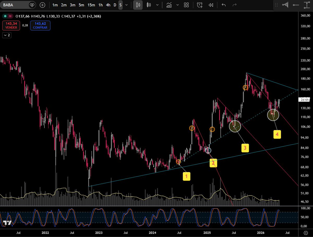Viewport: 313px width, 237px height.
Task: Expand the chart type dropdown arrow
Action: pos(157,5)
